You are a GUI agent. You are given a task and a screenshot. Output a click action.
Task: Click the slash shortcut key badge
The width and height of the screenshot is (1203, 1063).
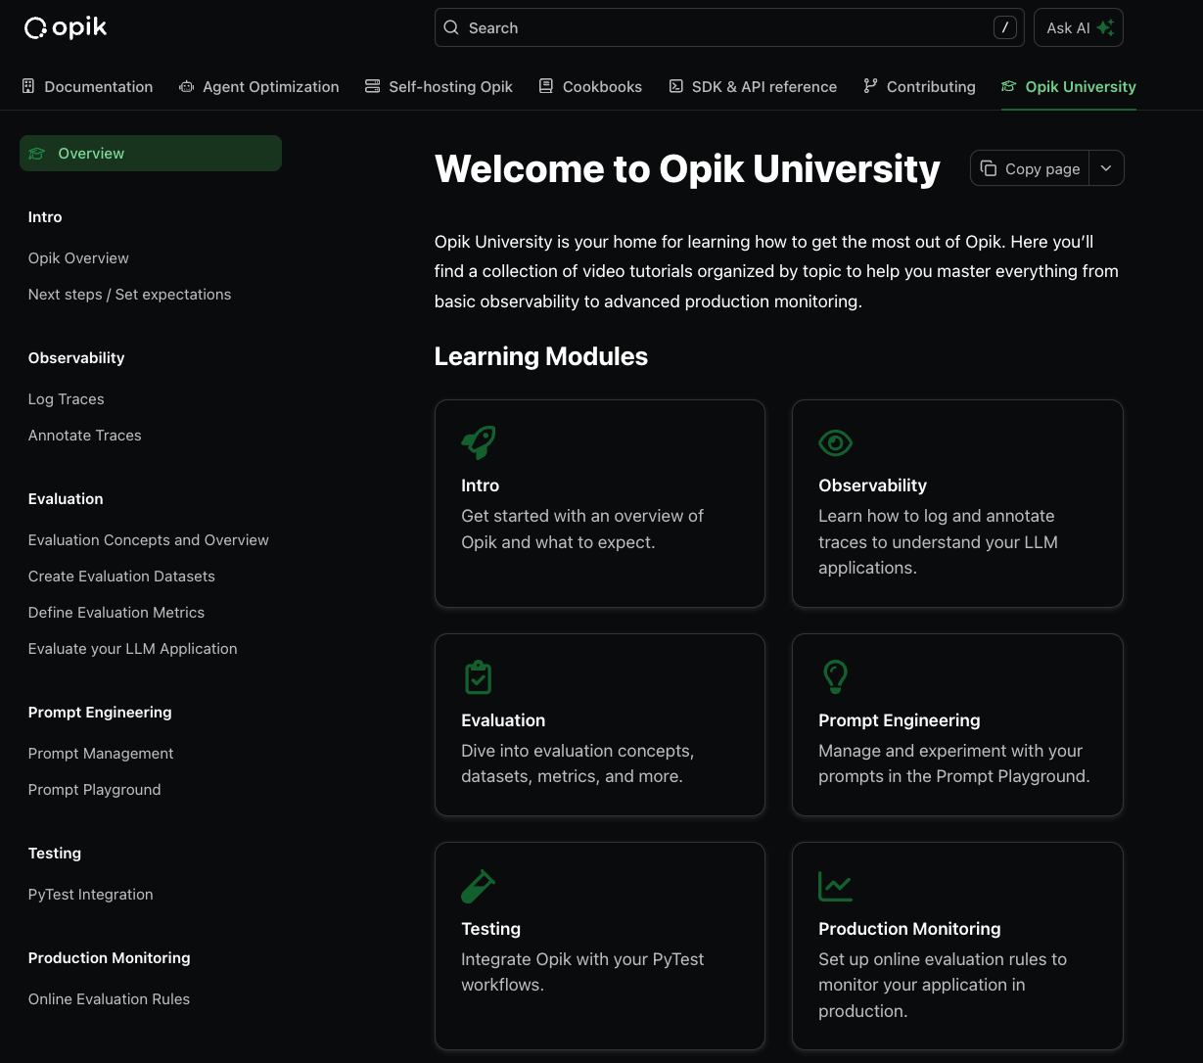coord(1004,27)
